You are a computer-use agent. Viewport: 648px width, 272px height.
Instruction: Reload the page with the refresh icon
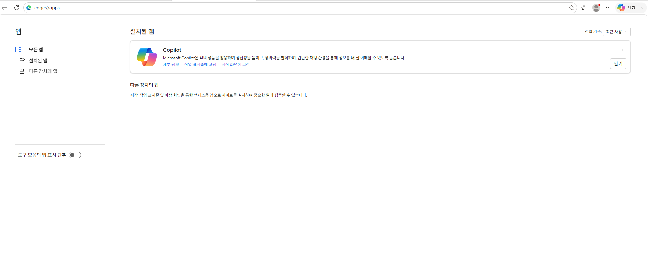[17, 8]
